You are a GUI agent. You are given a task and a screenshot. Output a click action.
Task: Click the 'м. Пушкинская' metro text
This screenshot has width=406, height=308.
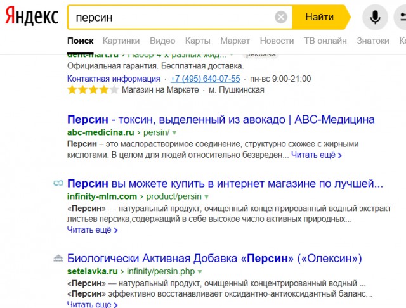(237, 90)
